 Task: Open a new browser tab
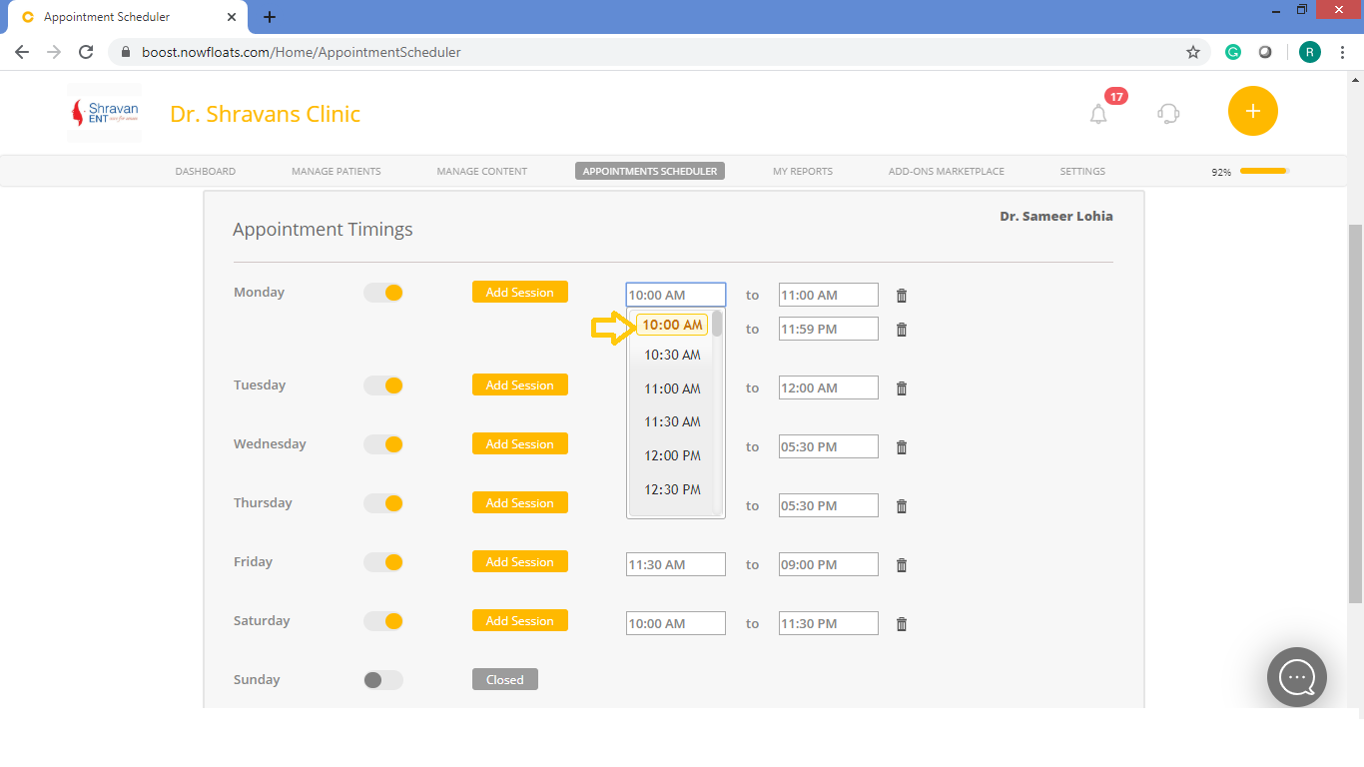(270, 17)
